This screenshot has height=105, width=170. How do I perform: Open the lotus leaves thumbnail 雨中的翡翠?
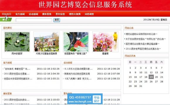(x=17, y=42)
